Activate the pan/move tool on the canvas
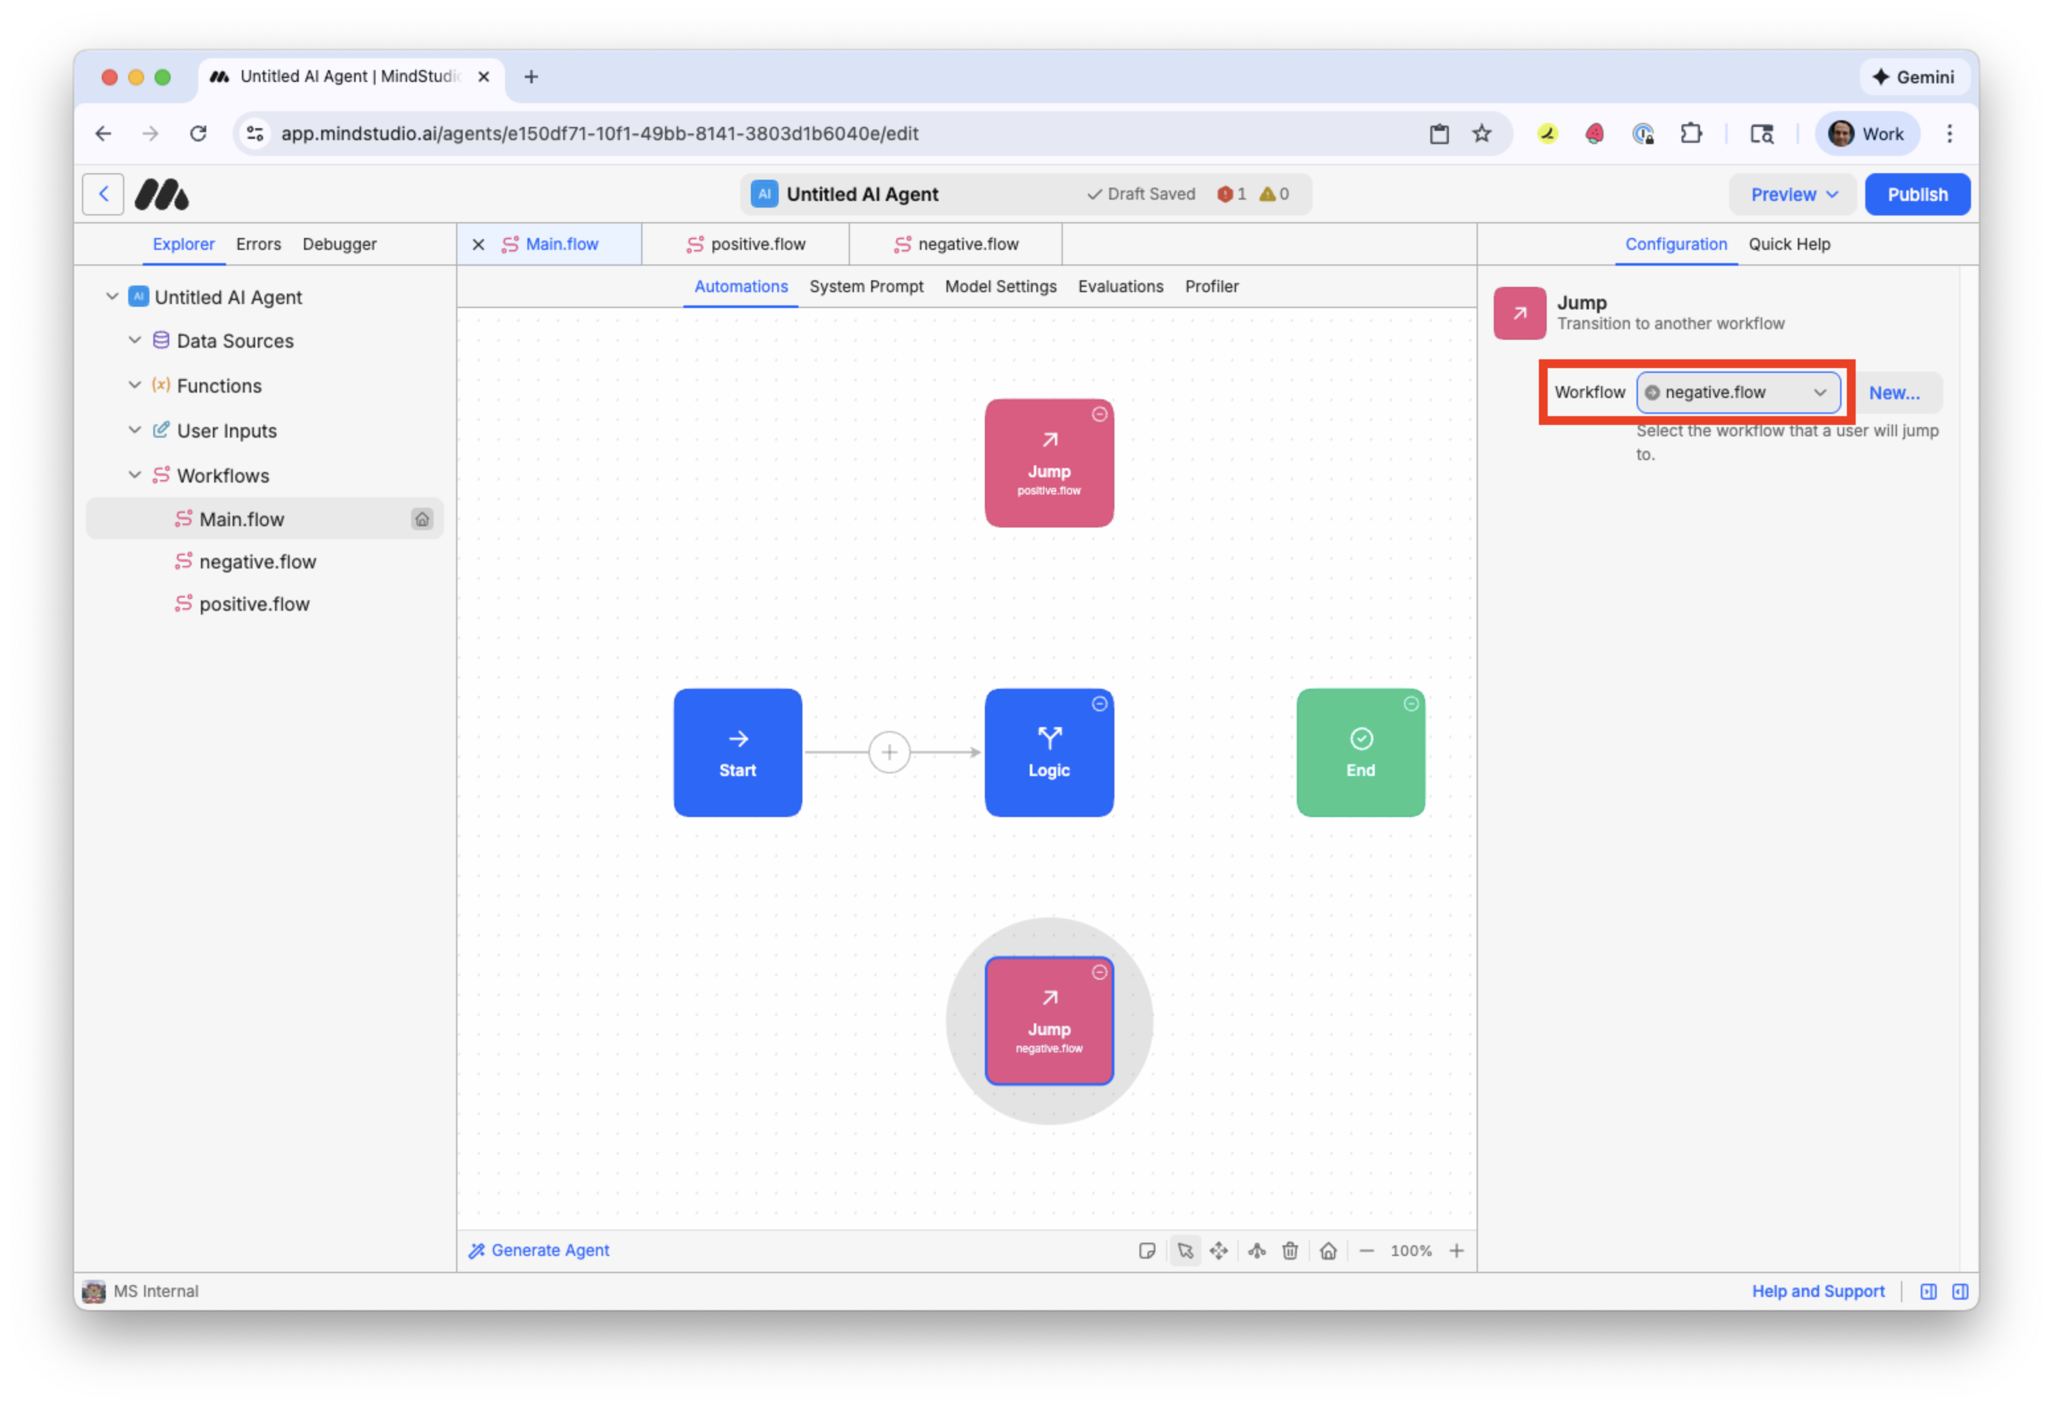 coord(1219,1251)
